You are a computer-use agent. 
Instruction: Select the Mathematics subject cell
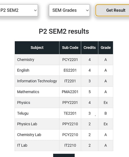click(x=37, y=92)
